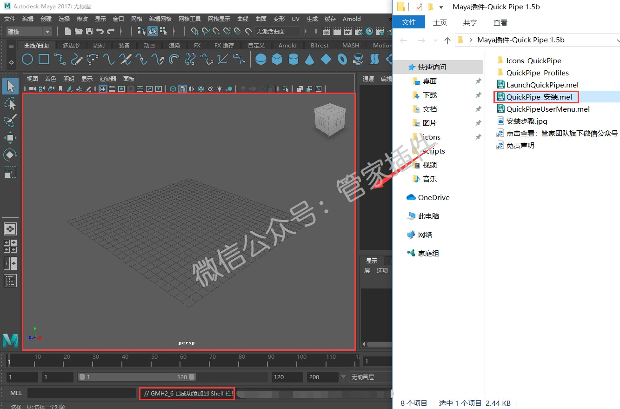Create a NURBS cone from shelf

pyautogui.click(x=309, y=59)
